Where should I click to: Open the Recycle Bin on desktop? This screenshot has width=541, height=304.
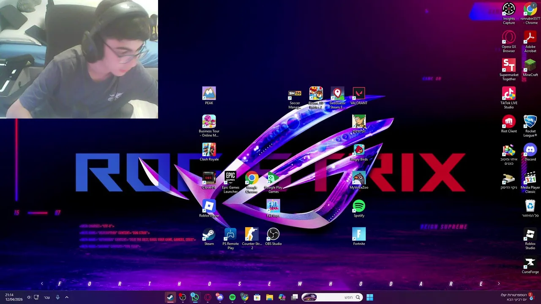(530, 209)
